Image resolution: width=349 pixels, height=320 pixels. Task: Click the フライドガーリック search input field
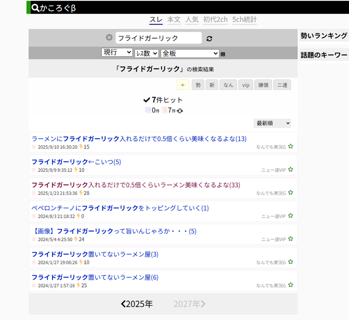(158, 38)
